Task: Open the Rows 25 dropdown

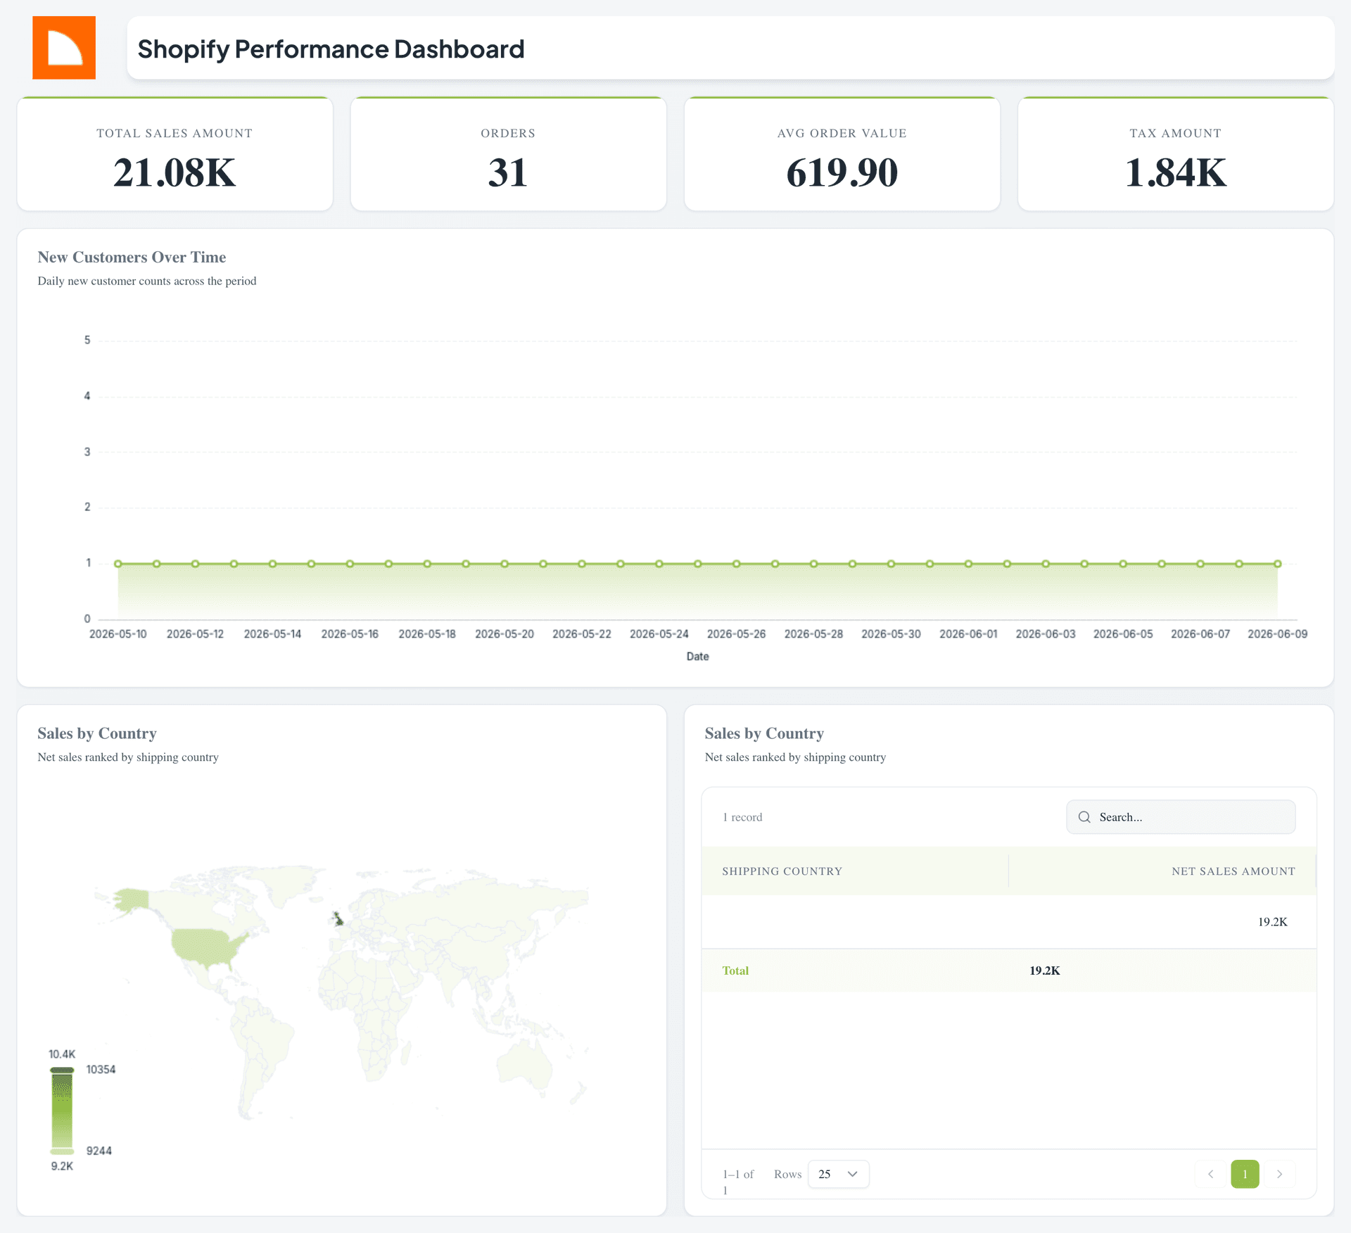Action: pyautogui.click(x=838, y=1174)
